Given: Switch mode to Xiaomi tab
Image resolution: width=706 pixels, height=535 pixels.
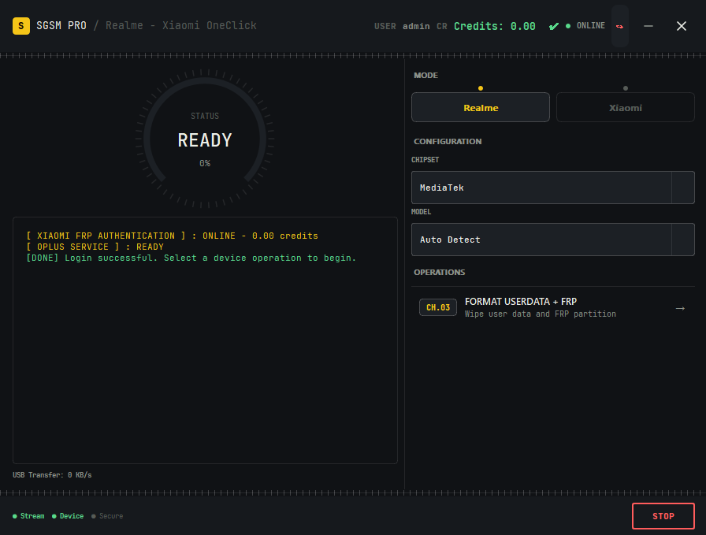Looking at the screenshot, I should (626, 107).
